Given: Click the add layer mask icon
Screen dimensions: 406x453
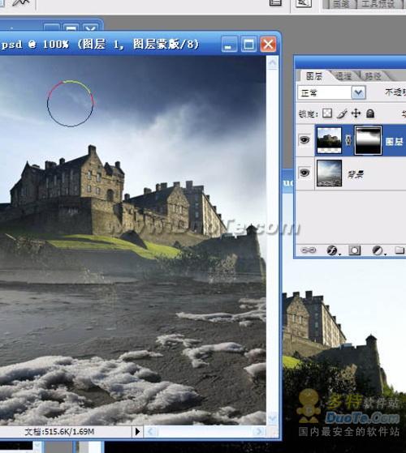Looking at the screenshot, I should pyautogui.click(x=355, y=250).
